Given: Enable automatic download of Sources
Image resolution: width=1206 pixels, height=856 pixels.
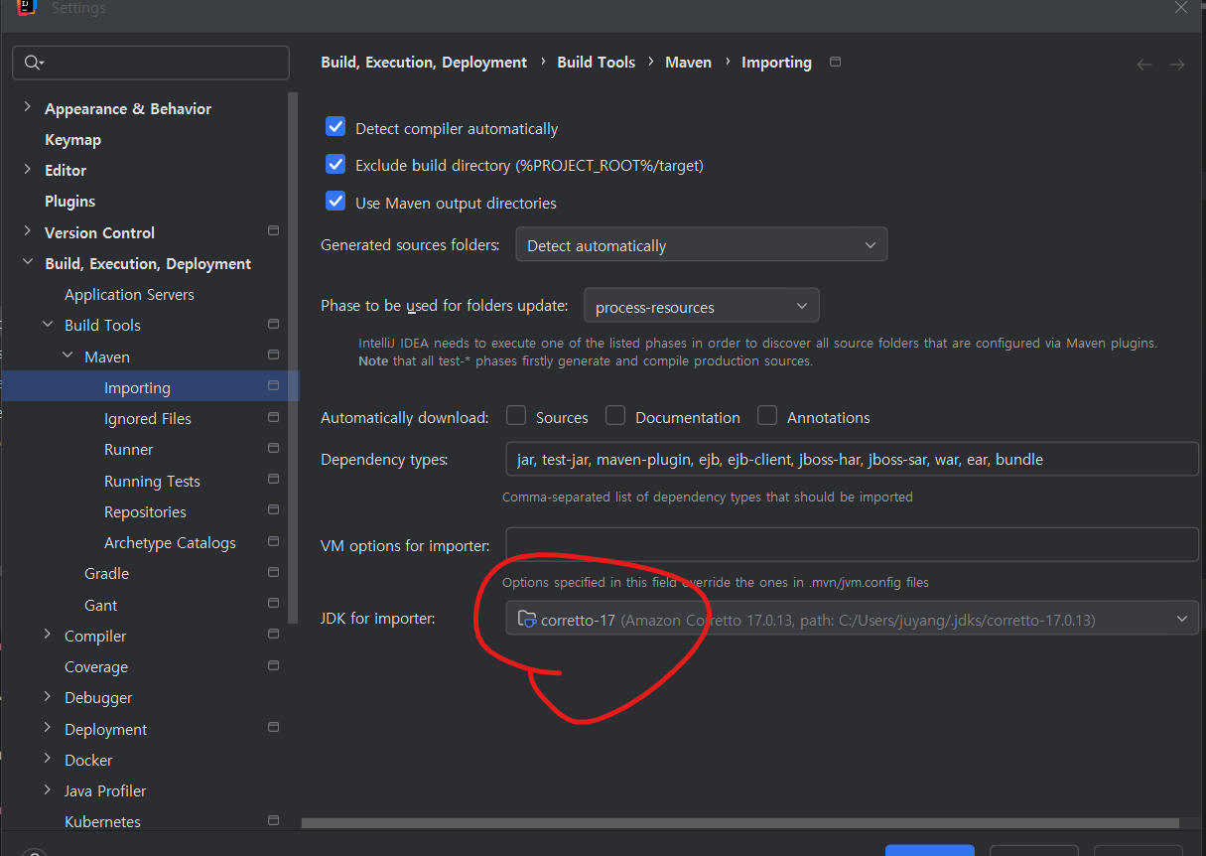Looking at the screenshot, I should [515, 415].
